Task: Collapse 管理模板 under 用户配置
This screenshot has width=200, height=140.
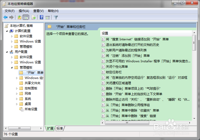Action: pos(12,68)
